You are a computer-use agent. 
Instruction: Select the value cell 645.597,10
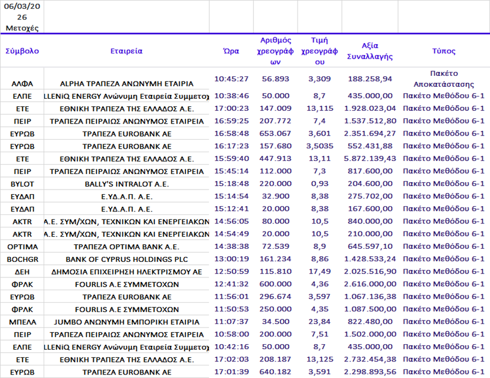(370, 246)
